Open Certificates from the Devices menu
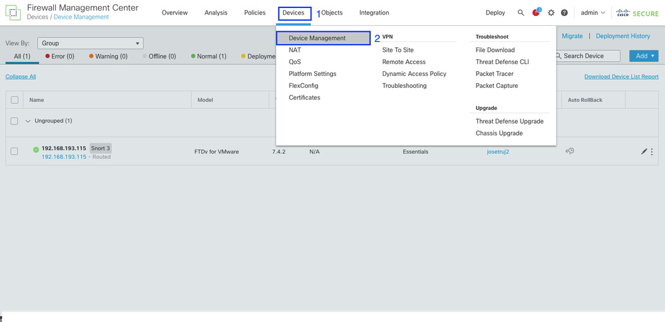 click(x=304, y=97)
